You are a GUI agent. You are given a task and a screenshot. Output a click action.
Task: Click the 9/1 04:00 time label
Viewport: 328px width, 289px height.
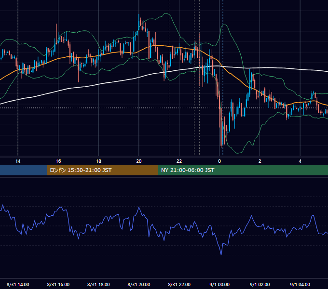pos(300,284)
